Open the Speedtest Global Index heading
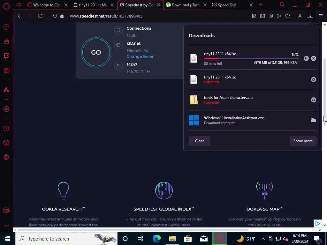 coord(164,209)
